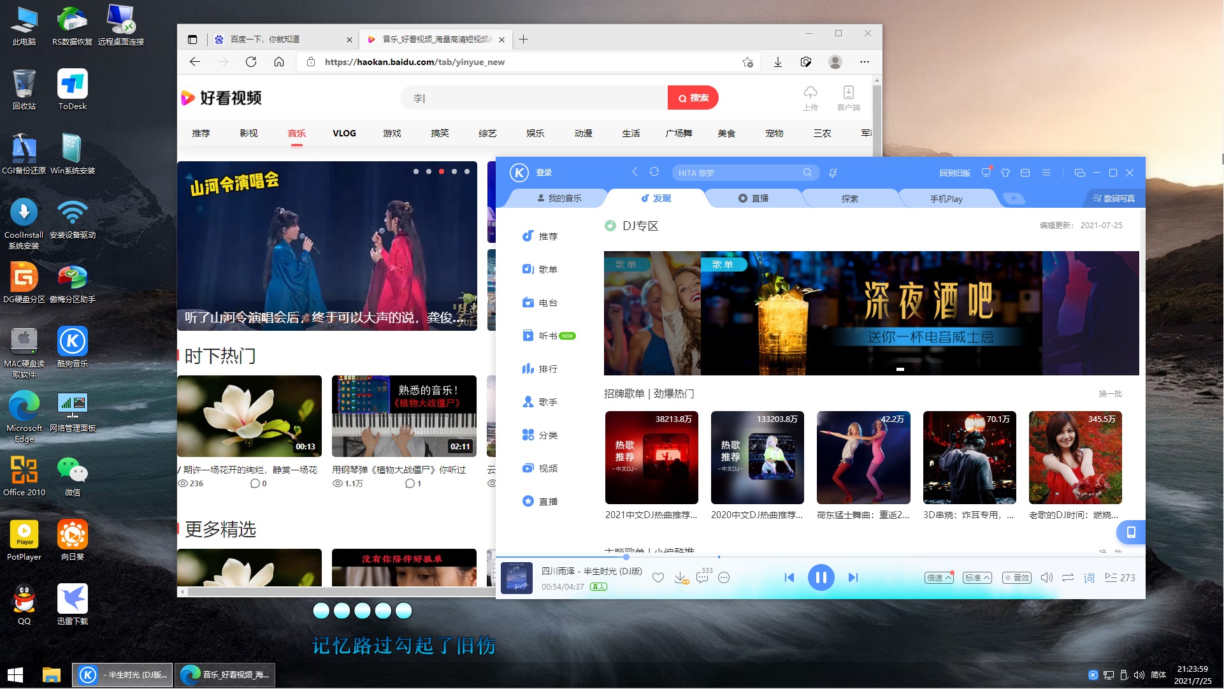Pause the playing song in KuGou

(x=821, y=577)
